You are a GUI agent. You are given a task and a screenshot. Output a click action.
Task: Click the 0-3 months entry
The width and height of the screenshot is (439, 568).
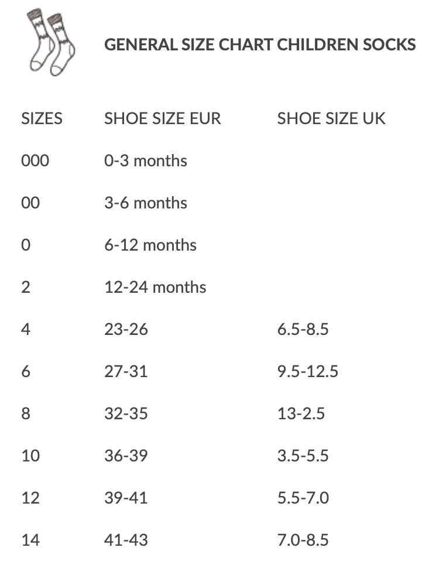point(146,161)
